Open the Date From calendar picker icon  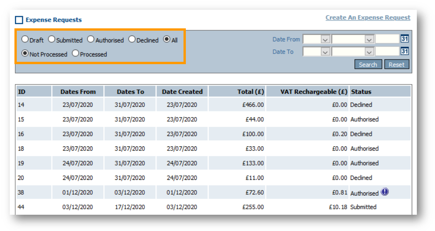pyautogui.click(x=404, y=39)
